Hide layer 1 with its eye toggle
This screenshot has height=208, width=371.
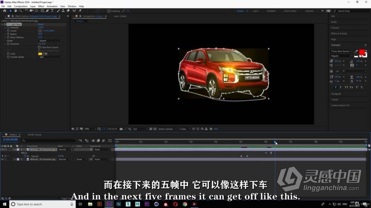click(3, 150)
